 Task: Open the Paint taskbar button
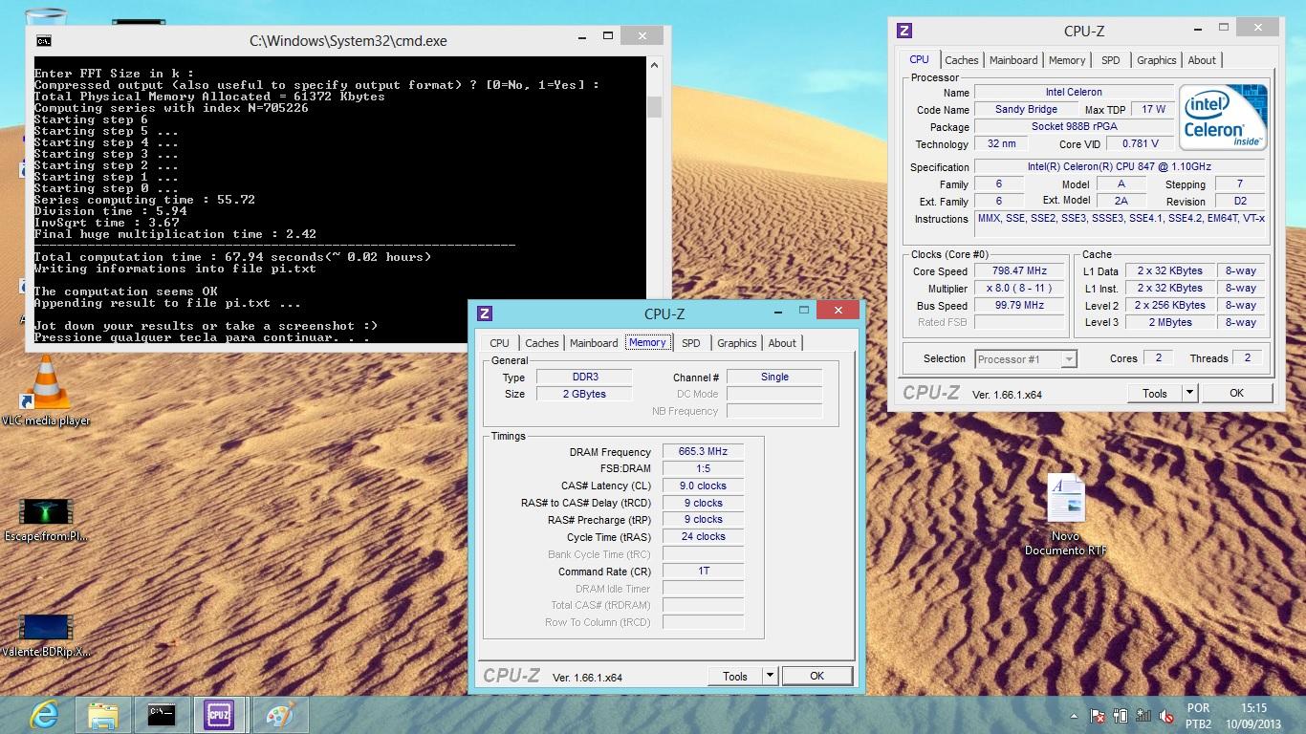coord(280,714)
